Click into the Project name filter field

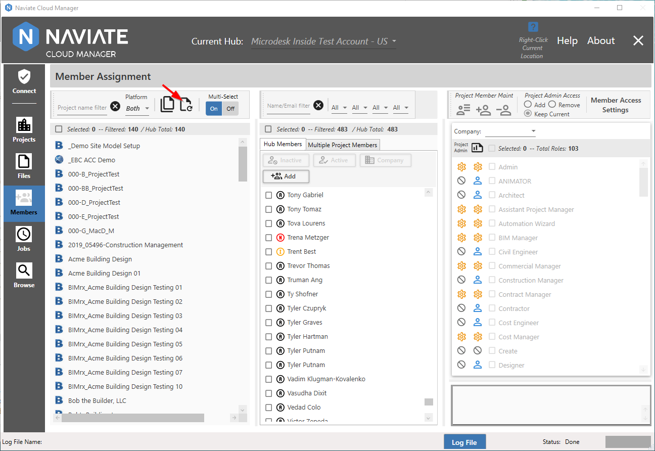(82, 107)
